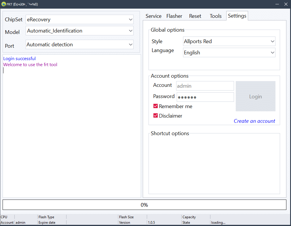Click the Flash Size status label
Viewport: 291px width, 226px height.
[x=126, y=217]
